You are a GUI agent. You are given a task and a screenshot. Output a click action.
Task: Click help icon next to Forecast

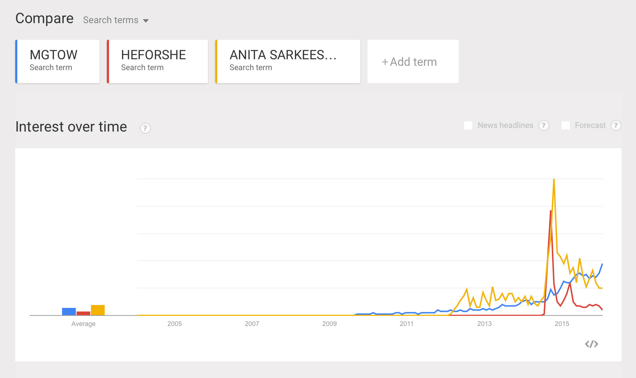616,125
